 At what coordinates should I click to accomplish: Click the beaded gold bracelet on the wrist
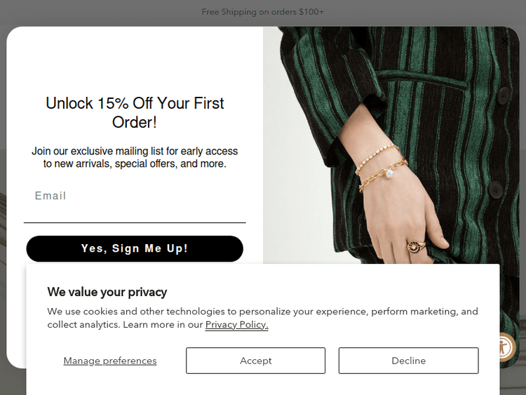point(375,158)
